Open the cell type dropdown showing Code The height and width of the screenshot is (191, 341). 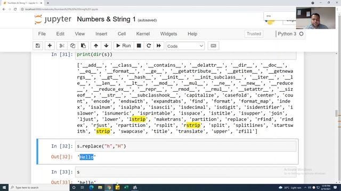pyautogui.click(x=185, y=46)
